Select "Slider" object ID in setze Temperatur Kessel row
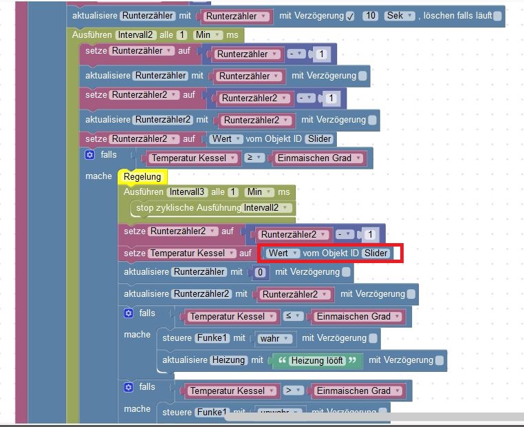Image resolution: width=524 pixels, height=427 pixels. click(376, 253)
